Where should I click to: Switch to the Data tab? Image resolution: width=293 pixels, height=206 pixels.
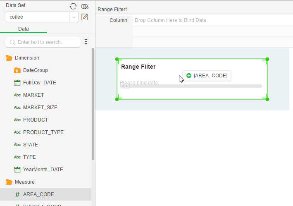24,29
